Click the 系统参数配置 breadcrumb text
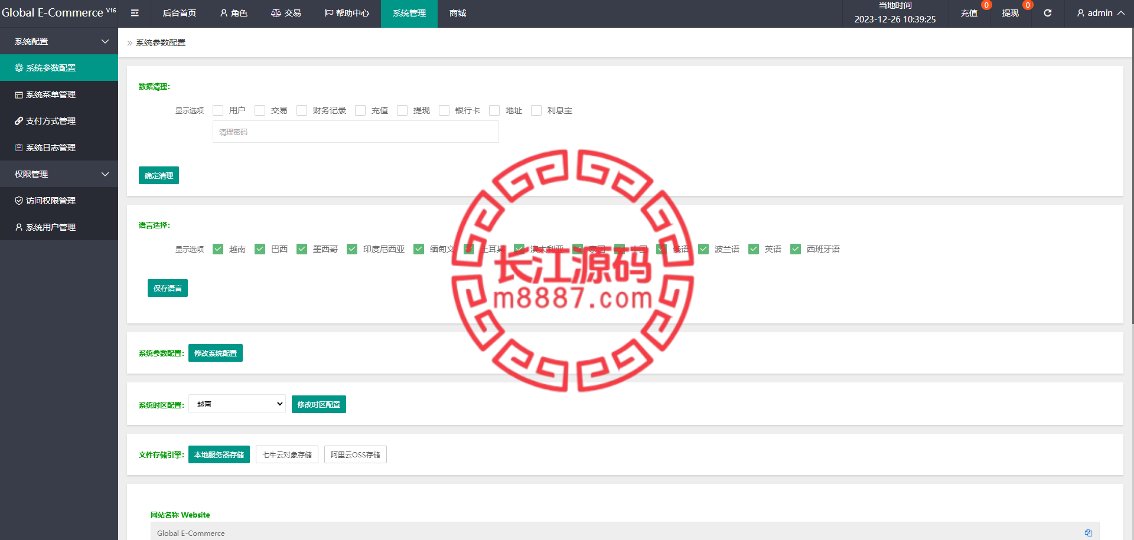 161,42
